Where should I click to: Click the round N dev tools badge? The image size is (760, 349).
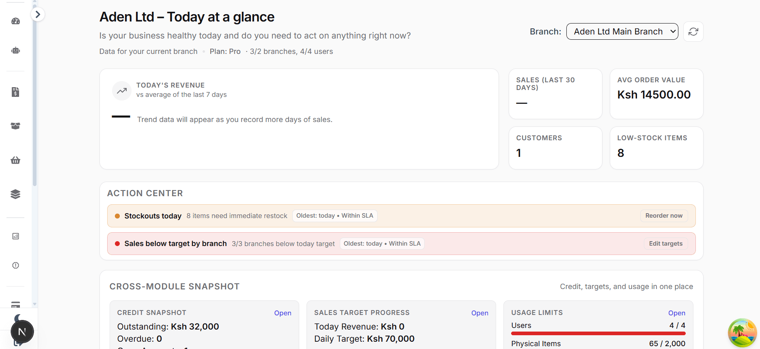pos(22,332)
